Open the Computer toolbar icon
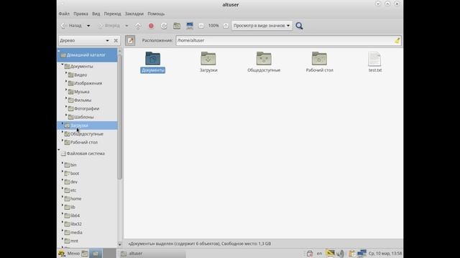 tap(190, 26)
